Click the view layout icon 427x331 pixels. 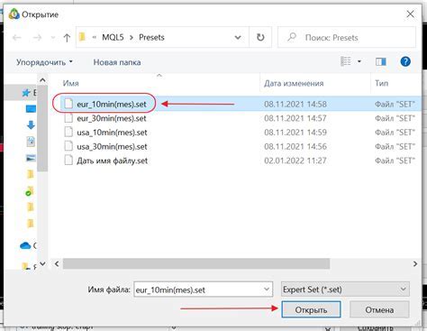pos(346,61)
